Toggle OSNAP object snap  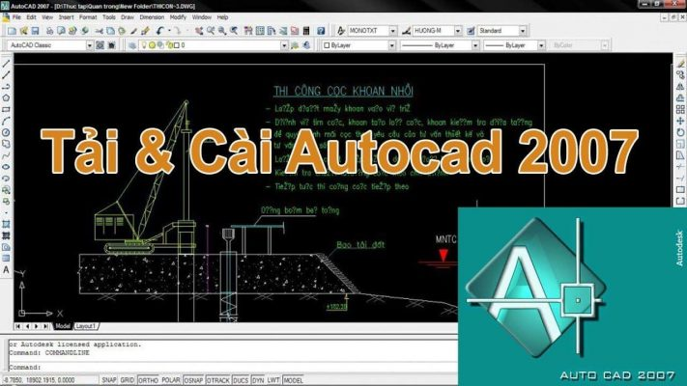(193, 380)
